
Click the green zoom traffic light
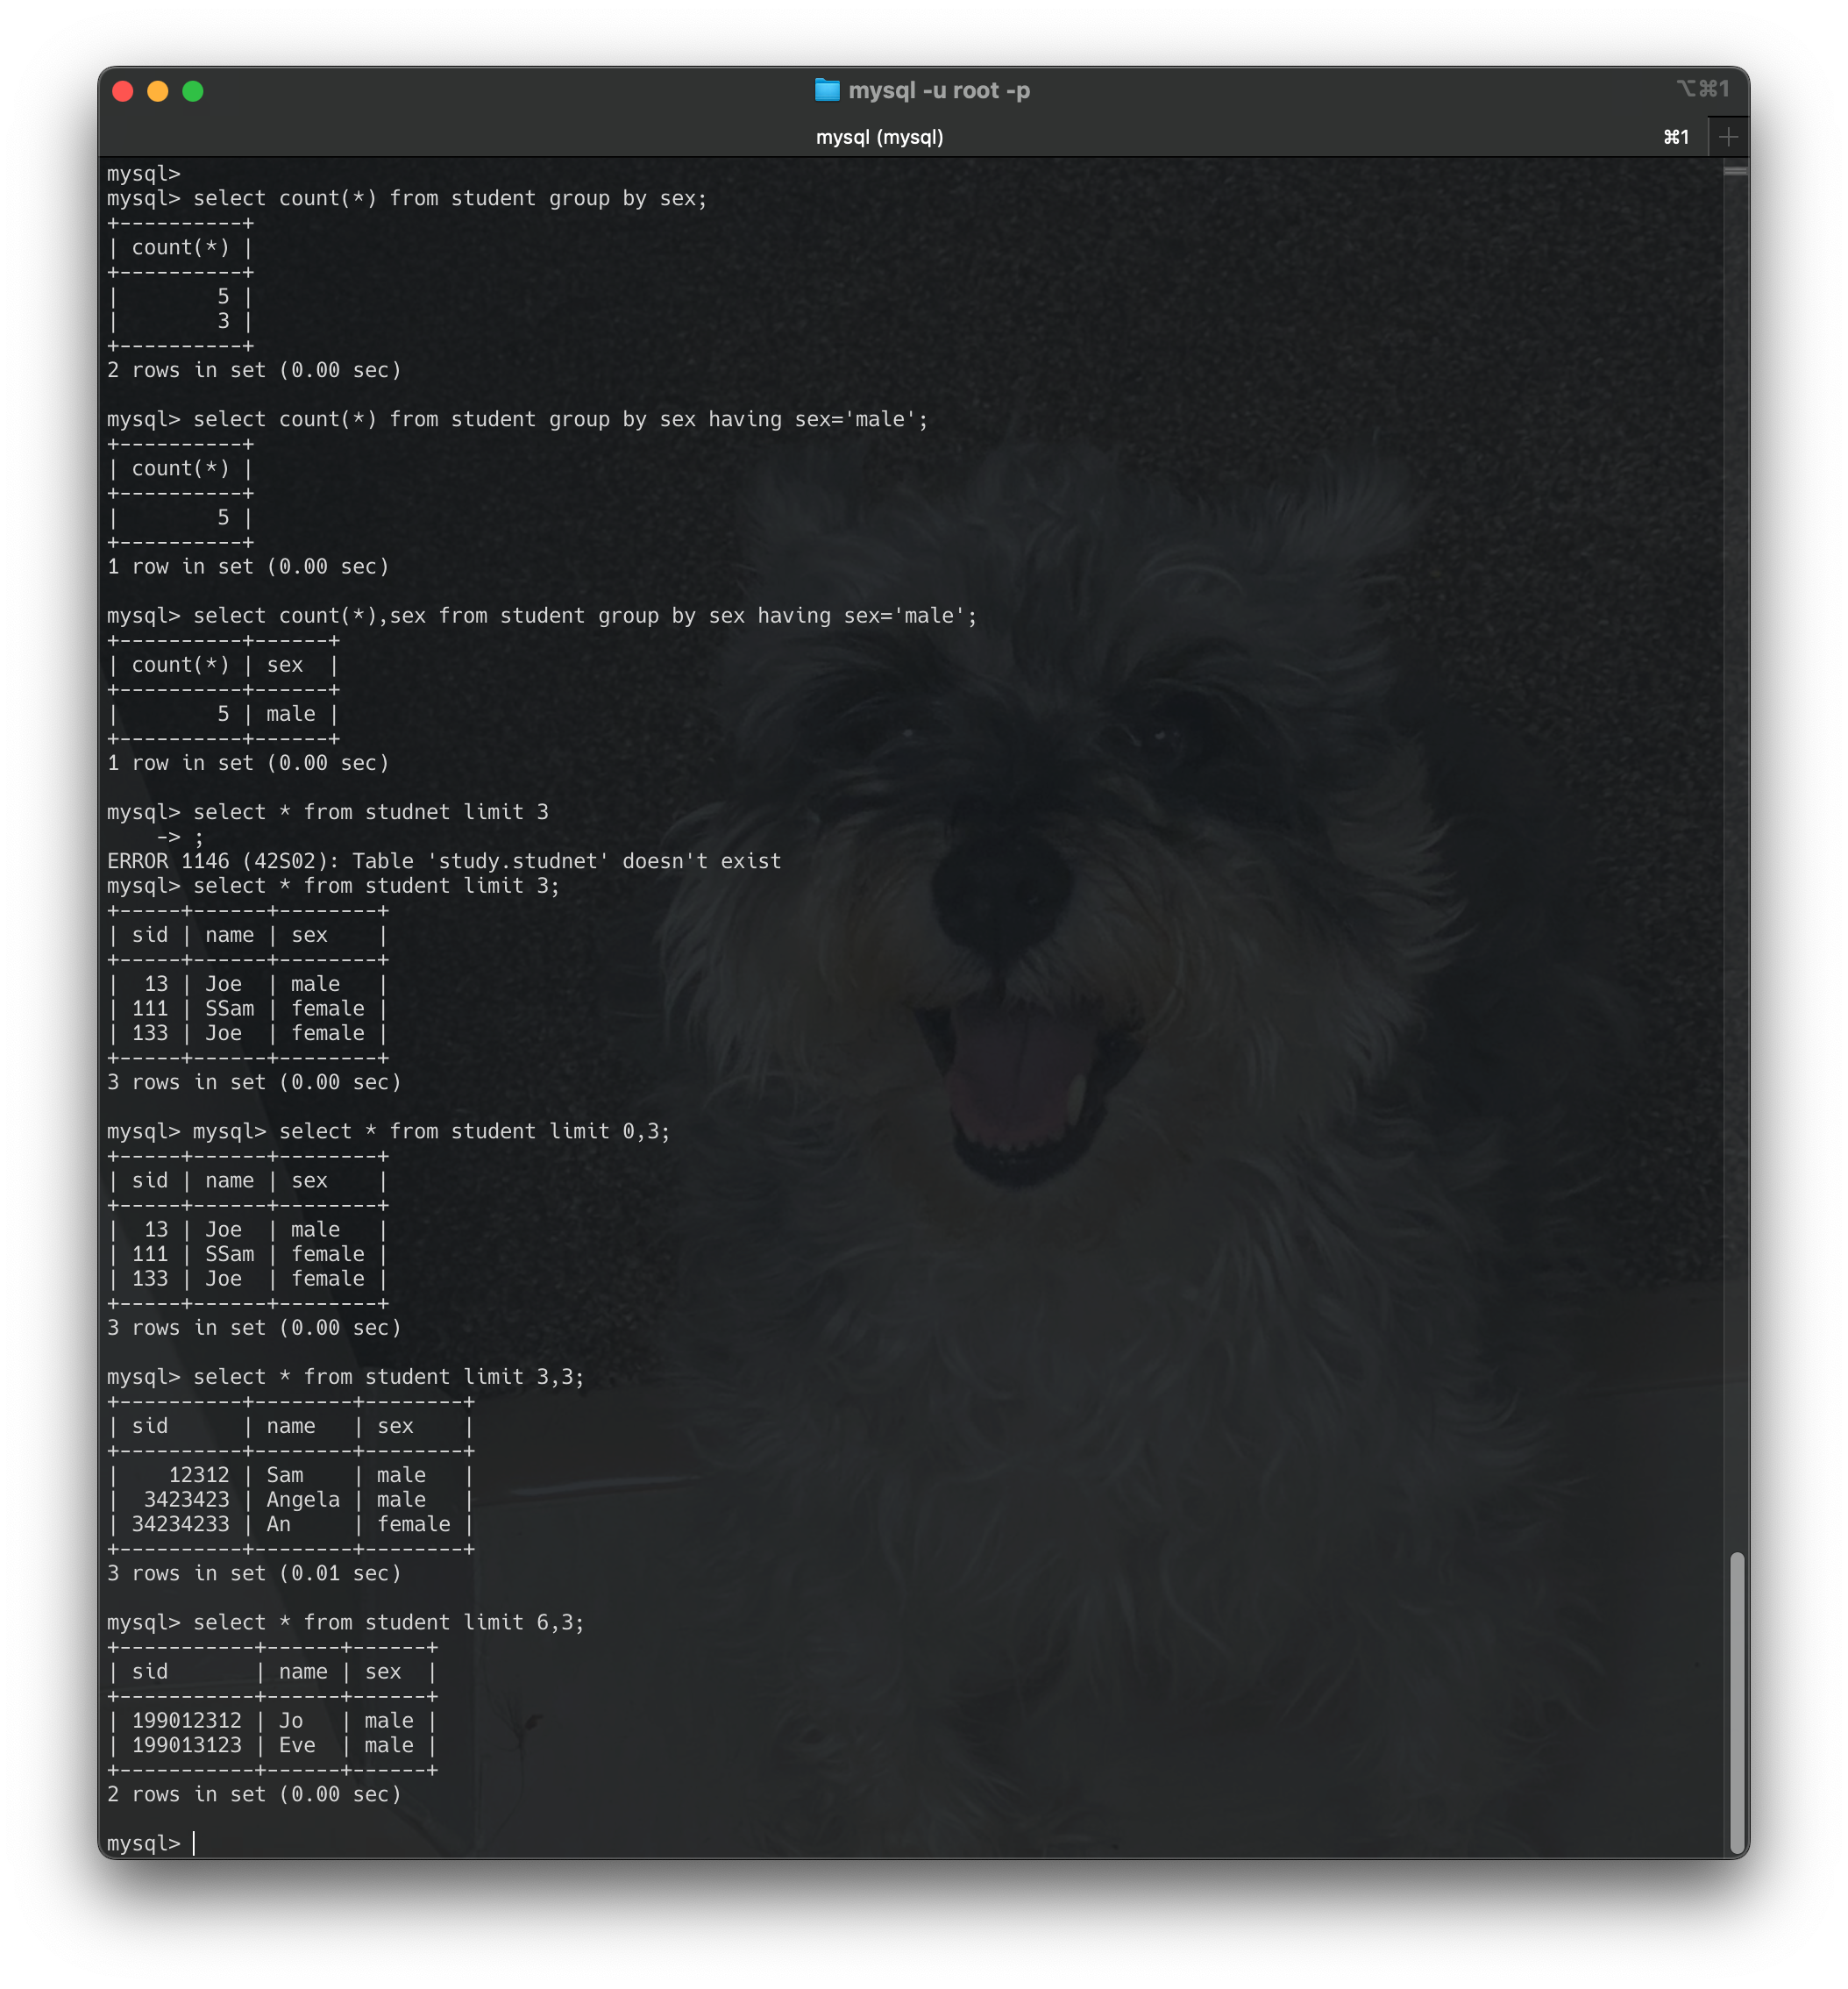pos(191,90)
